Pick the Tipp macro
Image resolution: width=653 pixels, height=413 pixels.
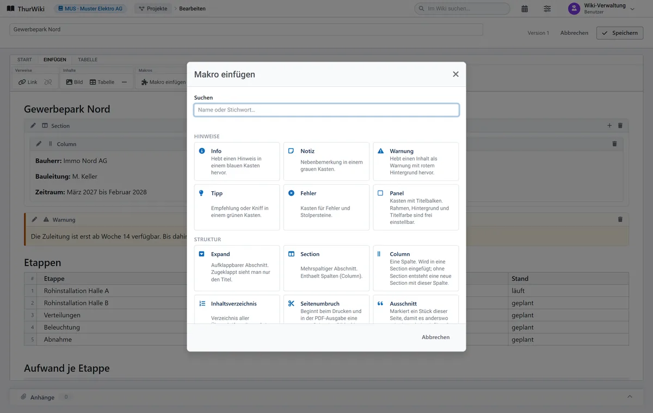[x=237, y=207]
